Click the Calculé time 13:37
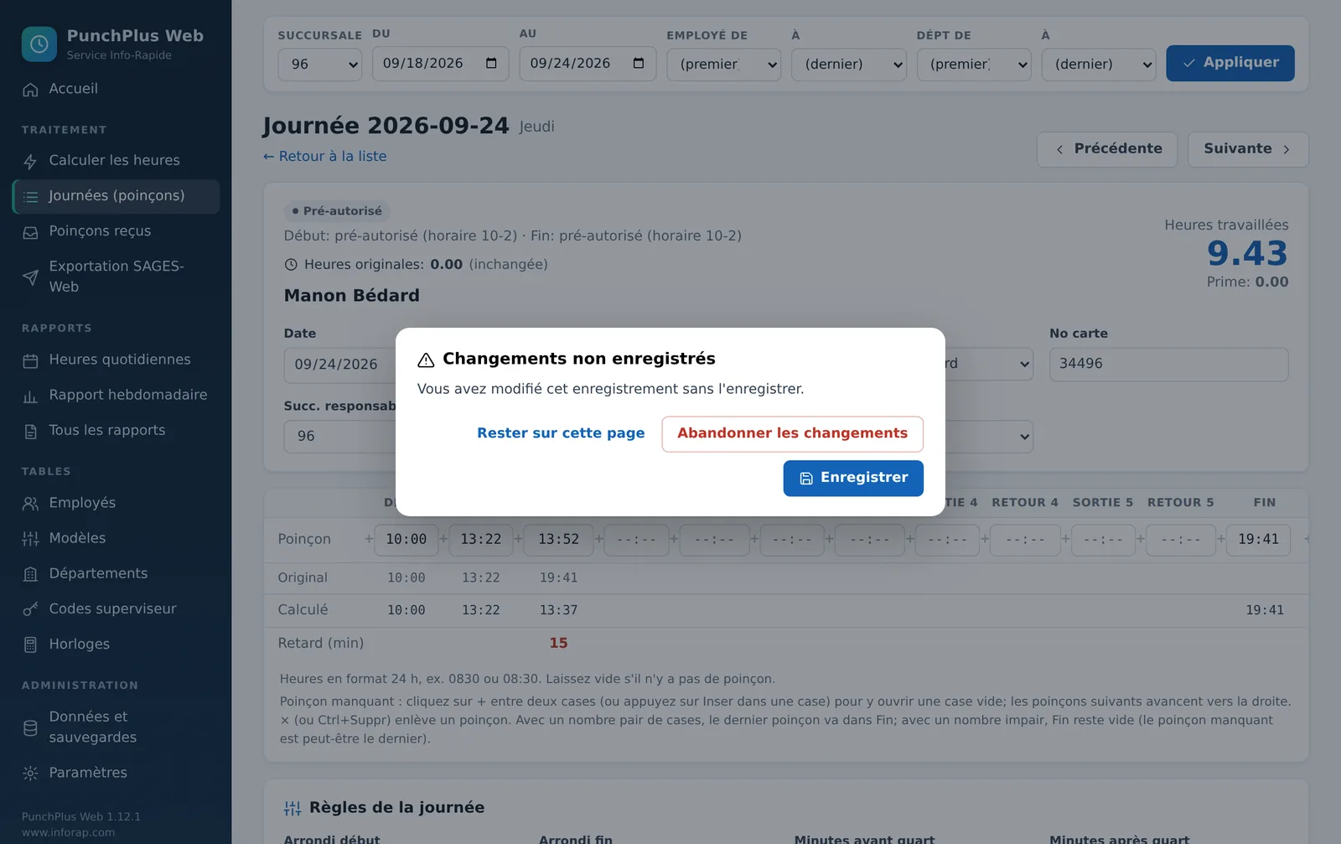 (x=558, y=610)
